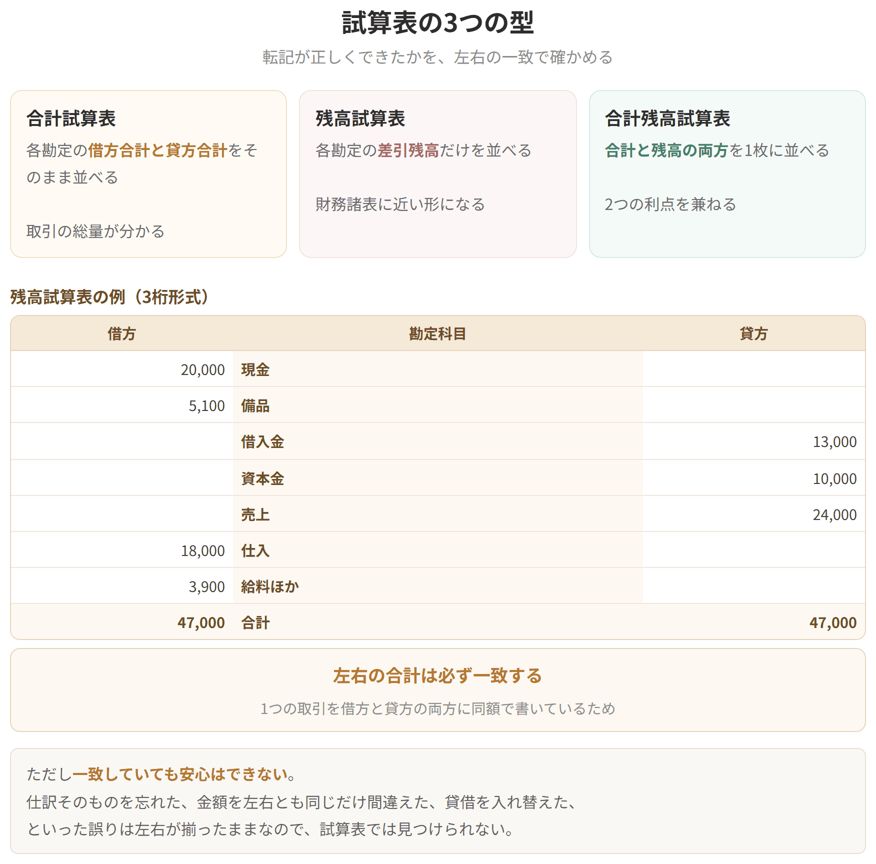Select the 合計試算表 card heading

click(71, 118)
